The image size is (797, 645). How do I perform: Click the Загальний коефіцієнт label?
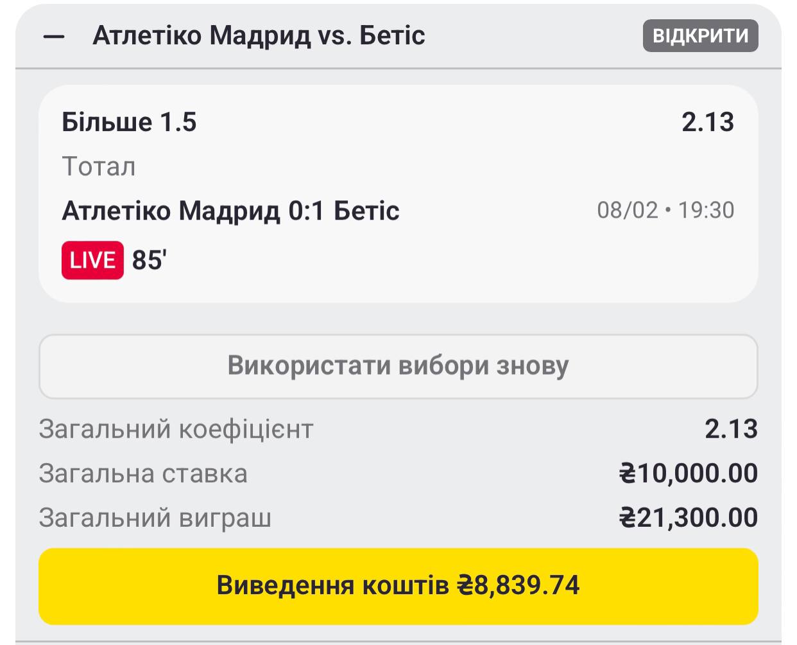coord(176,429)
